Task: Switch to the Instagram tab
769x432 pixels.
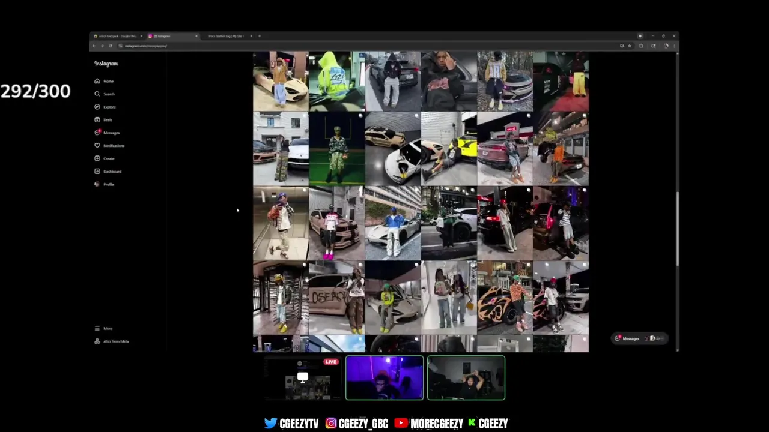Action: [x=172, y=36]
